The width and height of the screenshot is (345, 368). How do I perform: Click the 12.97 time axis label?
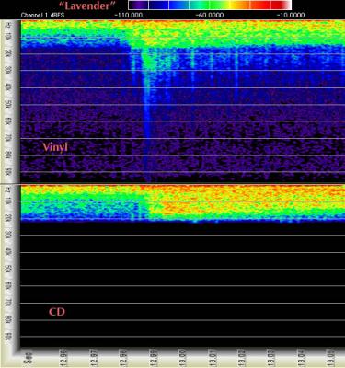click(x=94, y=357)
